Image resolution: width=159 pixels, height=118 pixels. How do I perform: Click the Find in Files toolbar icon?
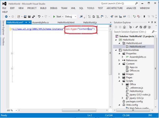pos(81,16)
